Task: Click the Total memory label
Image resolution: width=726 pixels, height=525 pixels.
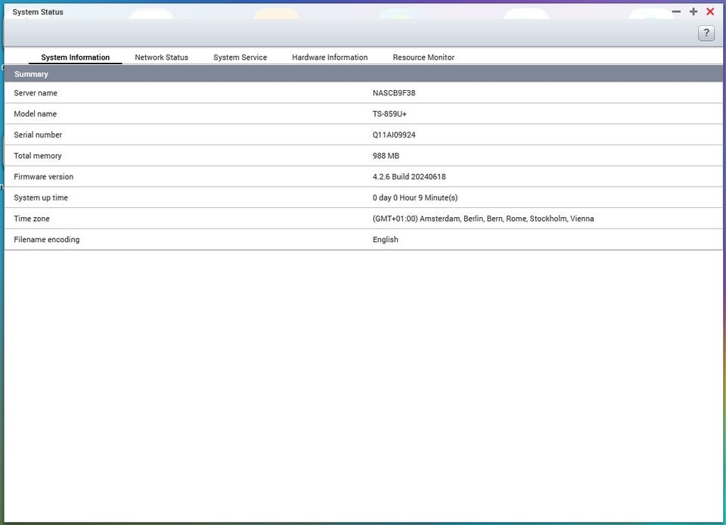Action: point(38,156)
